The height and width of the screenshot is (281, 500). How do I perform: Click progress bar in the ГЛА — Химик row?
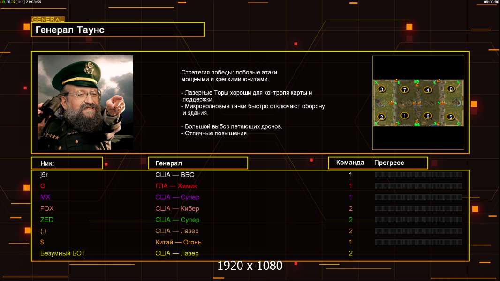pyautogui.click(x=418, y=186)
